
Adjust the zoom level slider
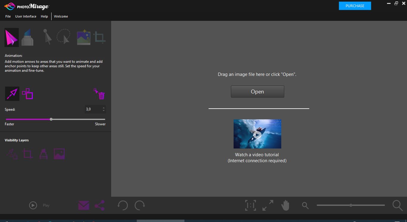pos(351,205)
